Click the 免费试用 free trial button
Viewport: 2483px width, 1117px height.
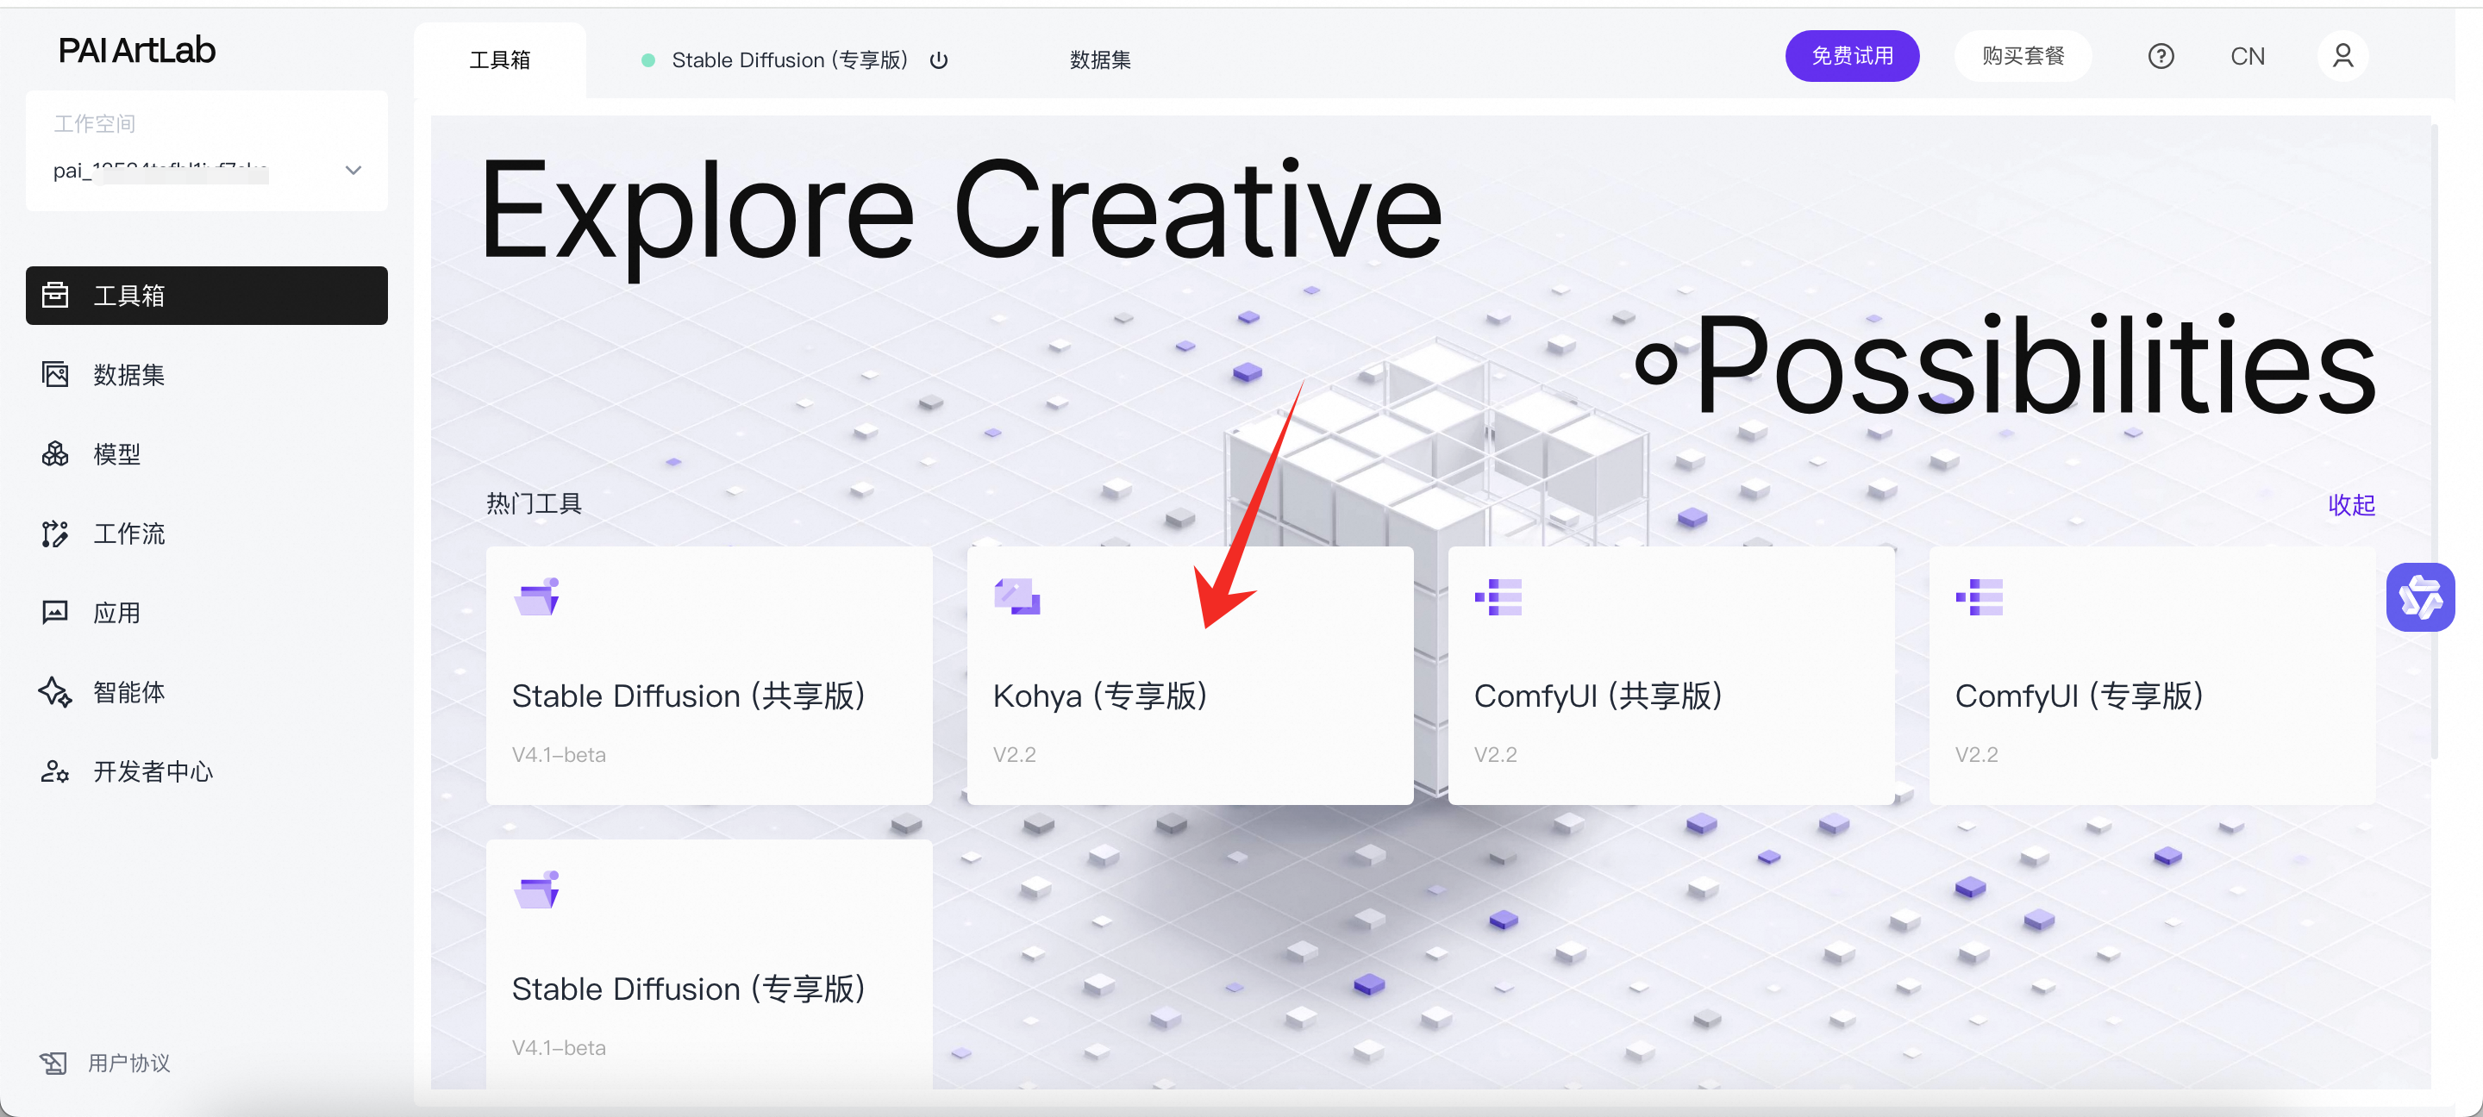coord(1851,57)
